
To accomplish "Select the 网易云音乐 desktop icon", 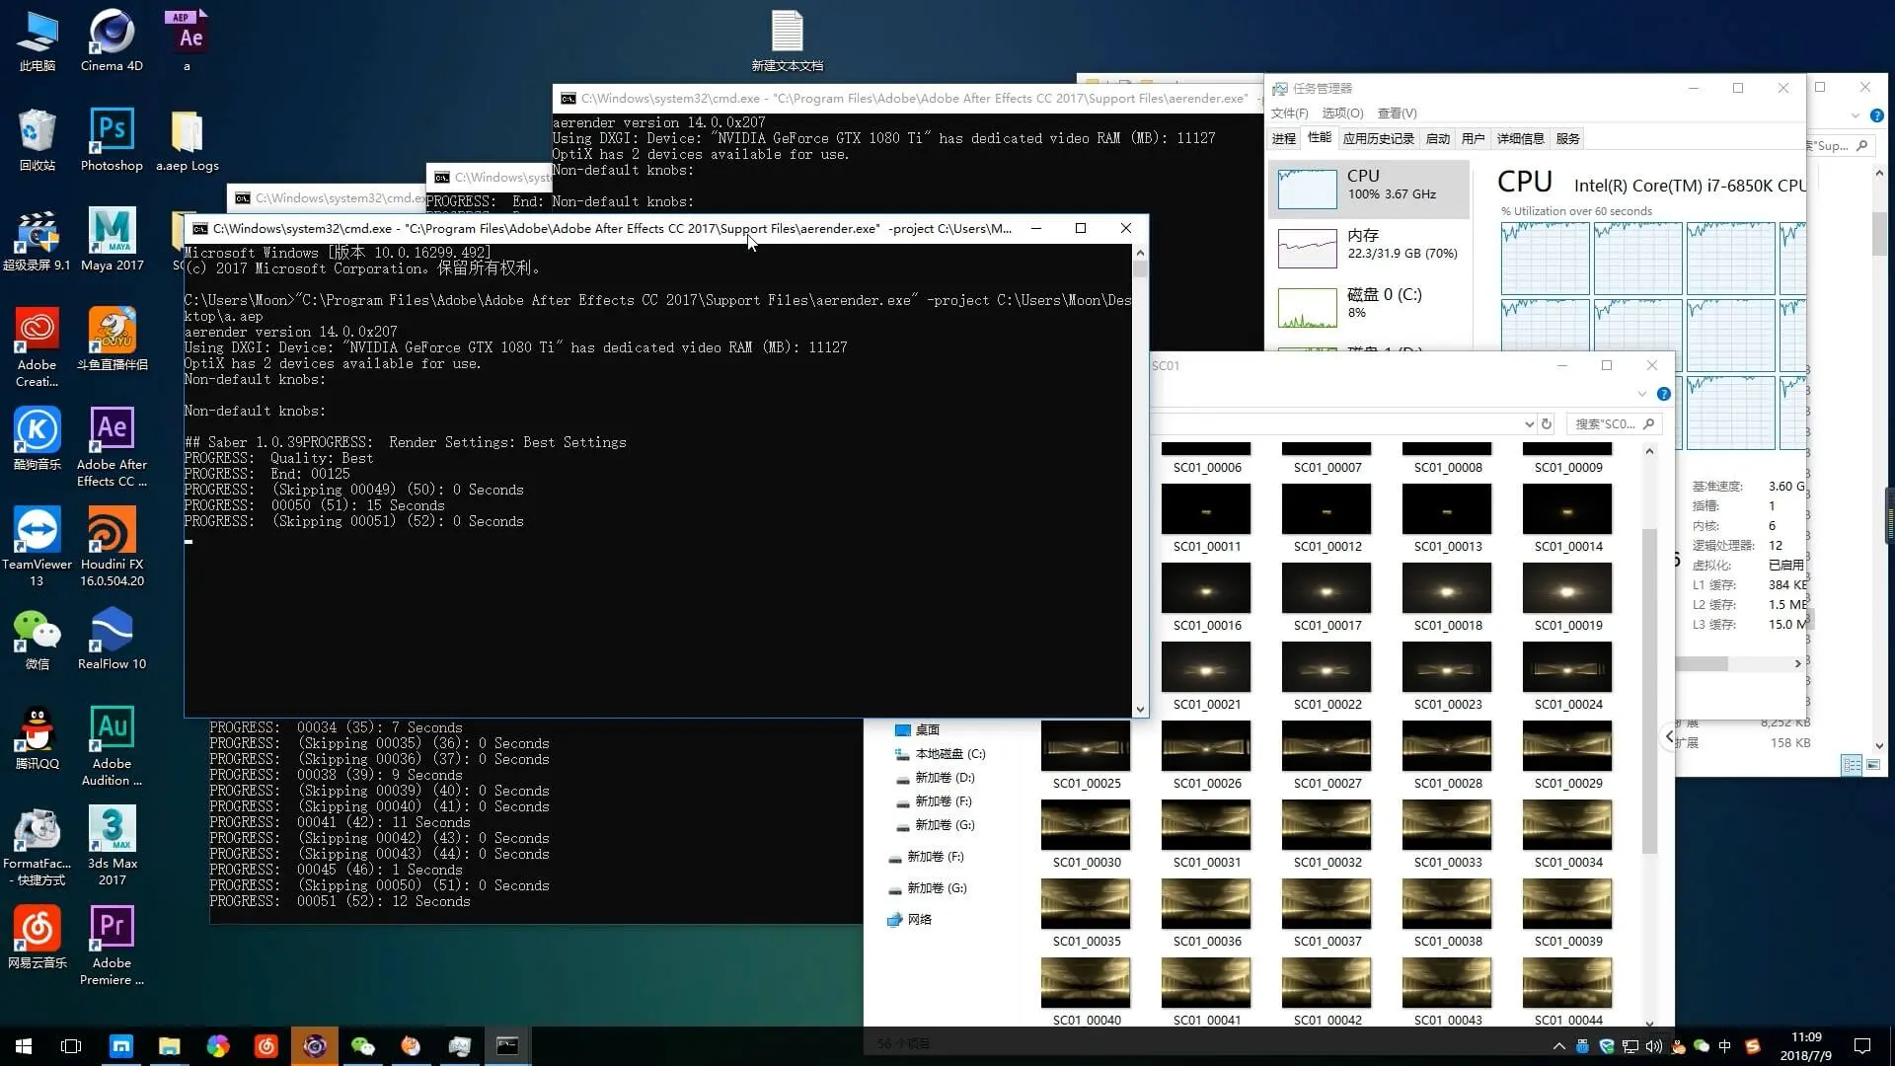I will coord(37,938).
